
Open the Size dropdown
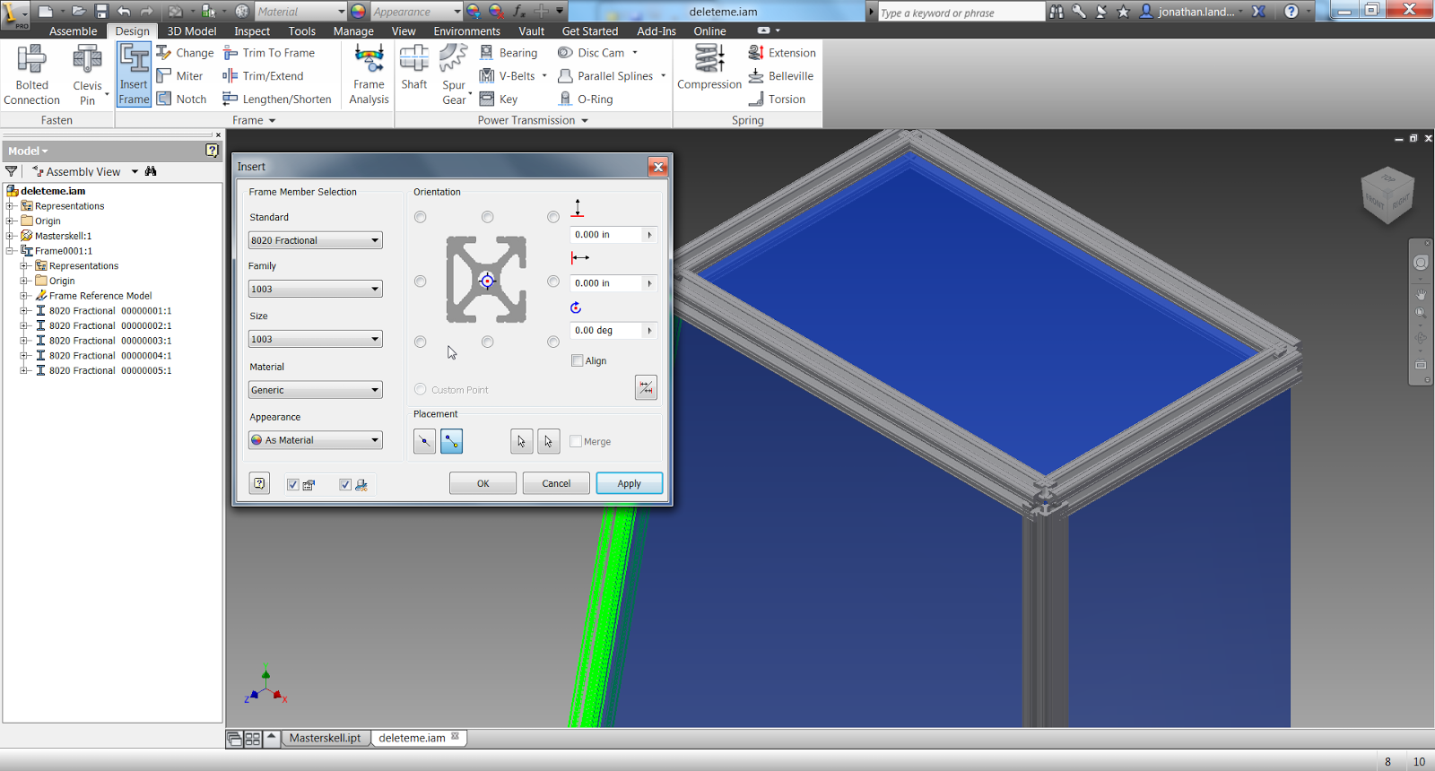pos(316,339)
